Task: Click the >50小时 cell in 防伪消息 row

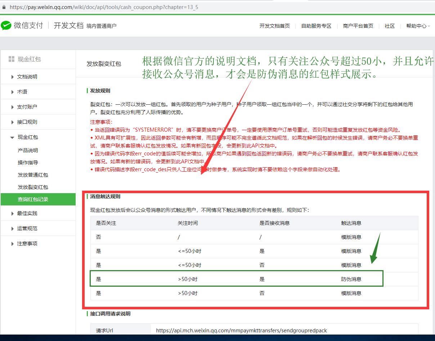Action: point(188,279)
